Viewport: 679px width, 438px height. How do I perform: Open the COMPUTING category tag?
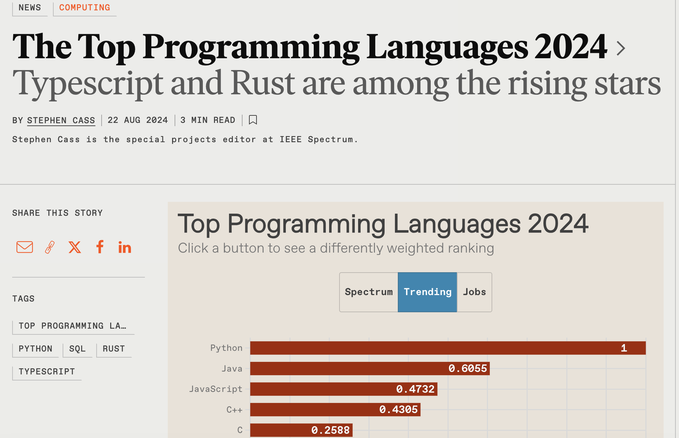click(x=85, y=8)
